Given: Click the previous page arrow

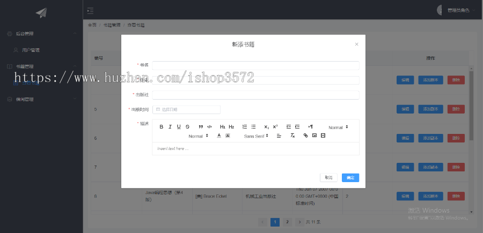Looking at the screenshot, I should [x=262, y=222].
